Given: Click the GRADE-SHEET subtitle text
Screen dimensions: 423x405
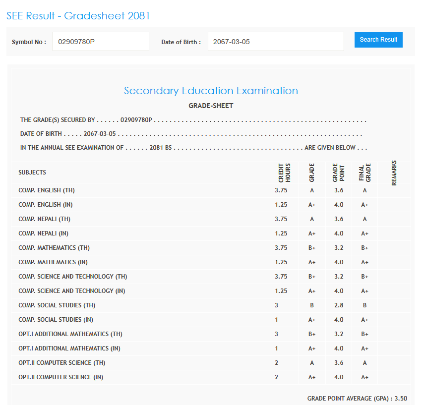Looking at the screenshot, I should [x=211, y=106].
